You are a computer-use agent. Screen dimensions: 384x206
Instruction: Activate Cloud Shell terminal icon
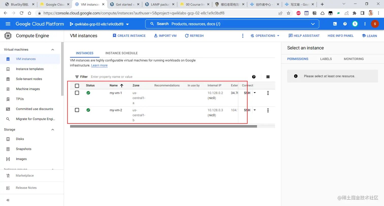tap(335, 24)
